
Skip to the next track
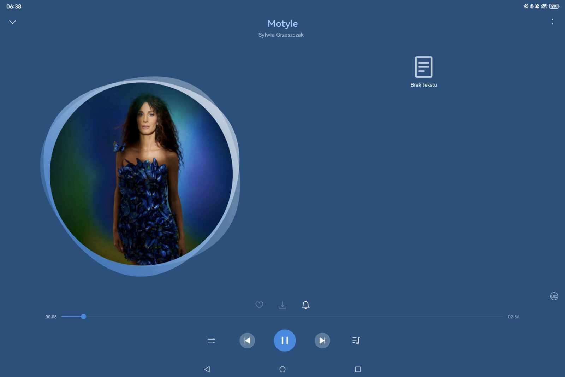[x=322, y=341]
